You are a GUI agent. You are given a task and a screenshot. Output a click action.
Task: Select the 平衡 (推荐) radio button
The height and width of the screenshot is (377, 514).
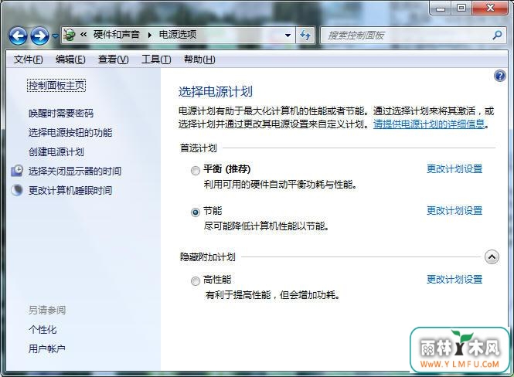pyautogui.click(x=196, y=171)
